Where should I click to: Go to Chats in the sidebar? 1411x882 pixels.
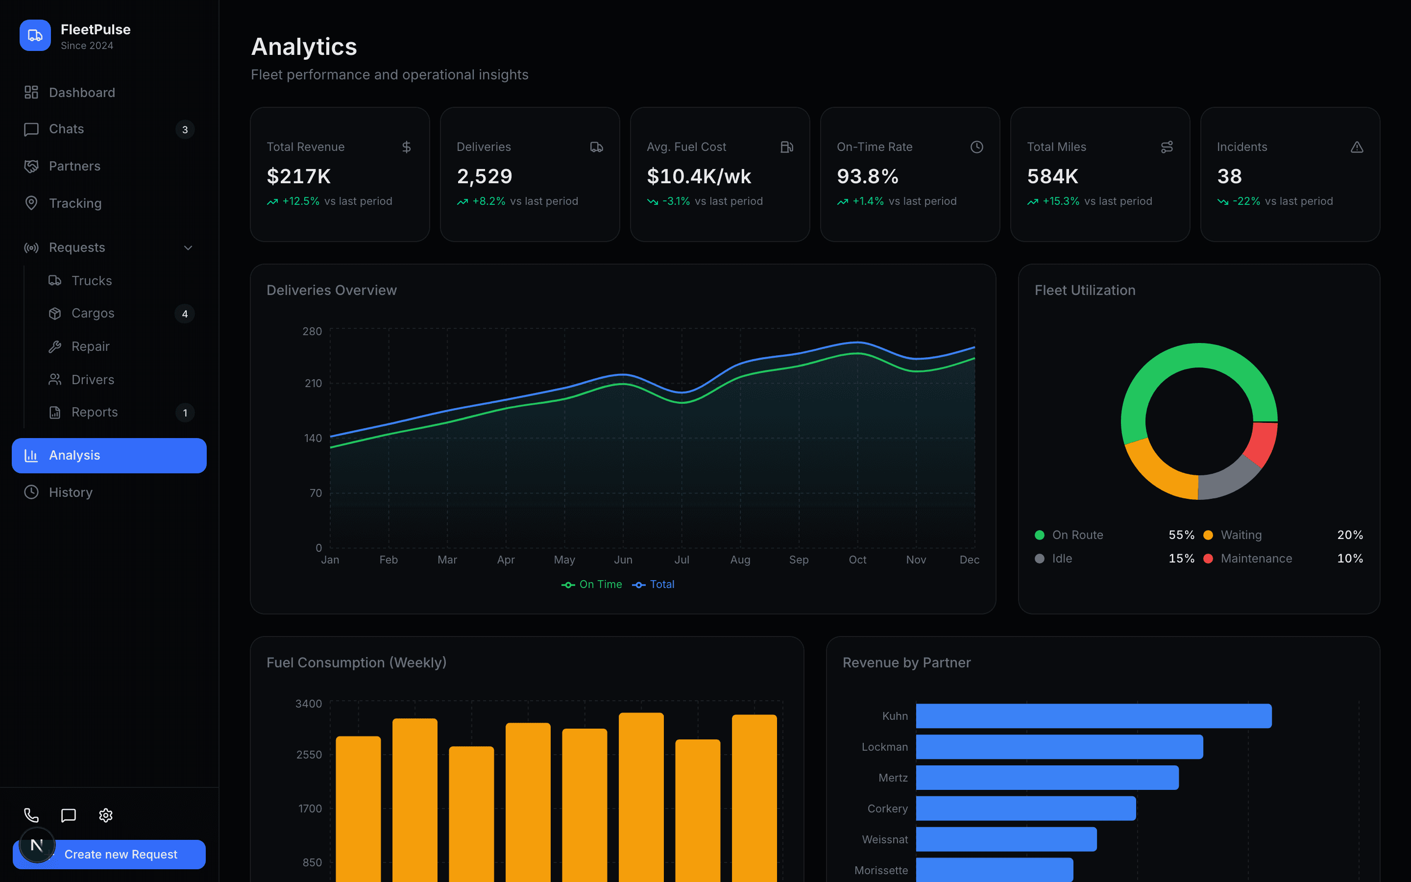click(109, 129)
